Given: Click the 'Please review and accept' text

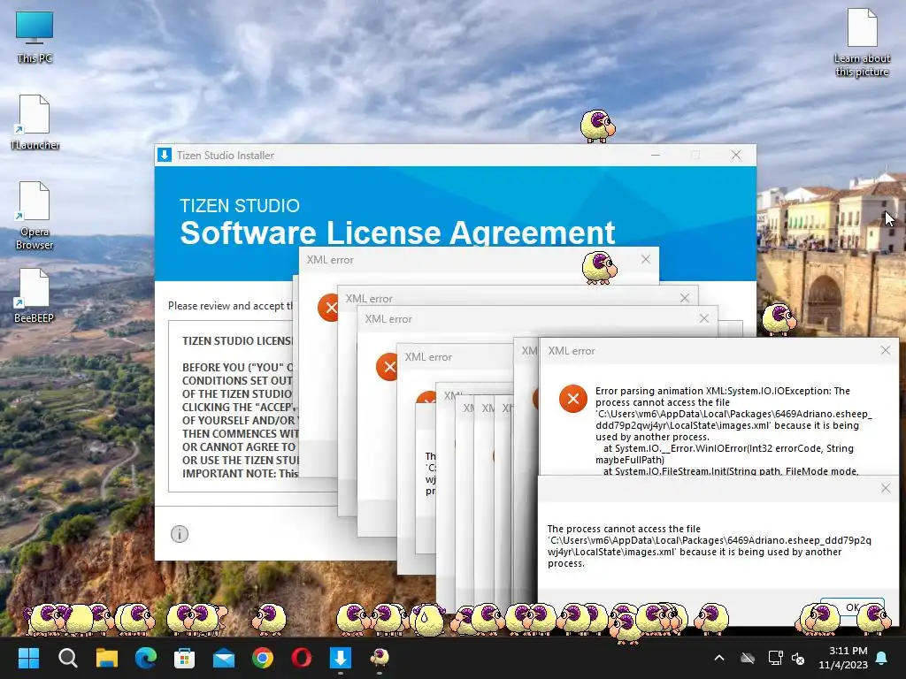Looking at the screenshot, I should (x=230, y=305).
